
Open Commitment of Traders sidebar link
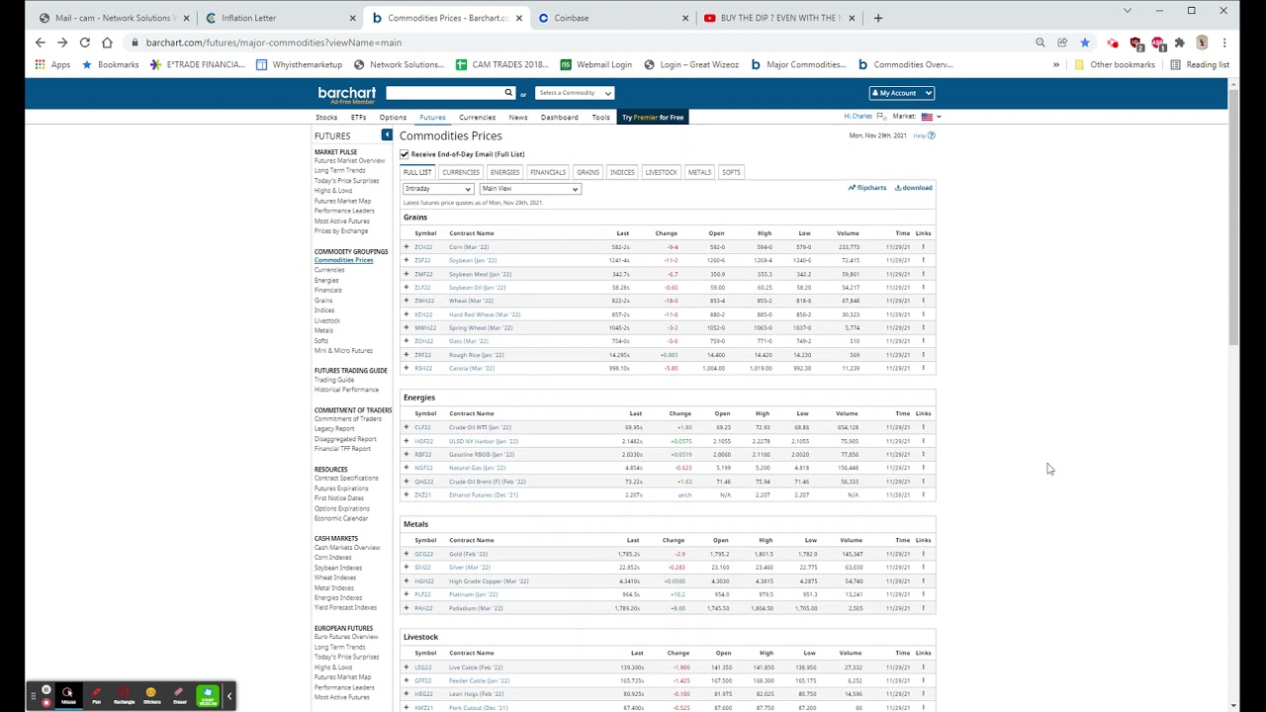tap(347, 419)
